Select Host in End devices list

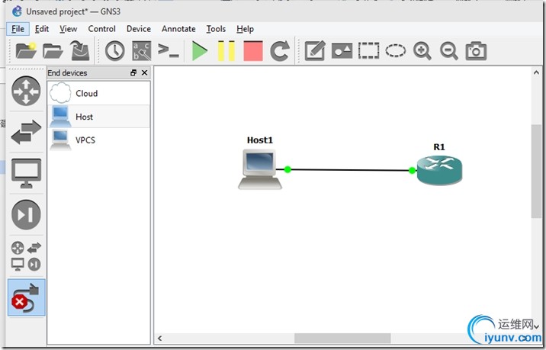tap(99, 117)
